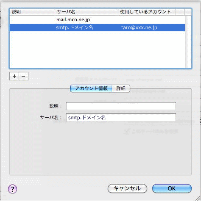Viewport: 201px width, 201px height.
Task: Switch to the アカウント情報 tab
Action: coord(91,88)
